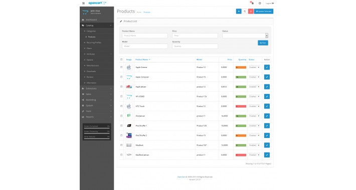The image size is (356, 190).
Task: Check the Apple Computer row checkbox
Action: pyautogui.click(x=121, y=77)
